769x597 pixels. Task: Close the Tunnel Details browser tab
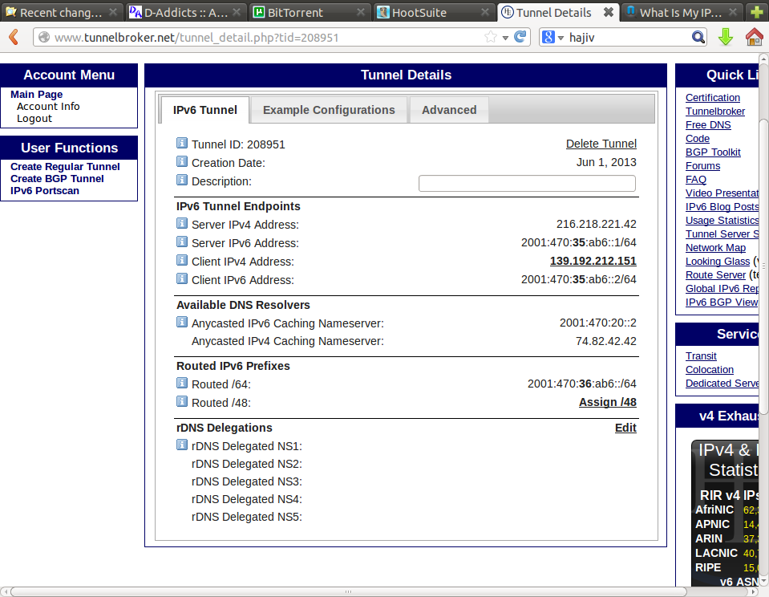(x=609, y=13)
